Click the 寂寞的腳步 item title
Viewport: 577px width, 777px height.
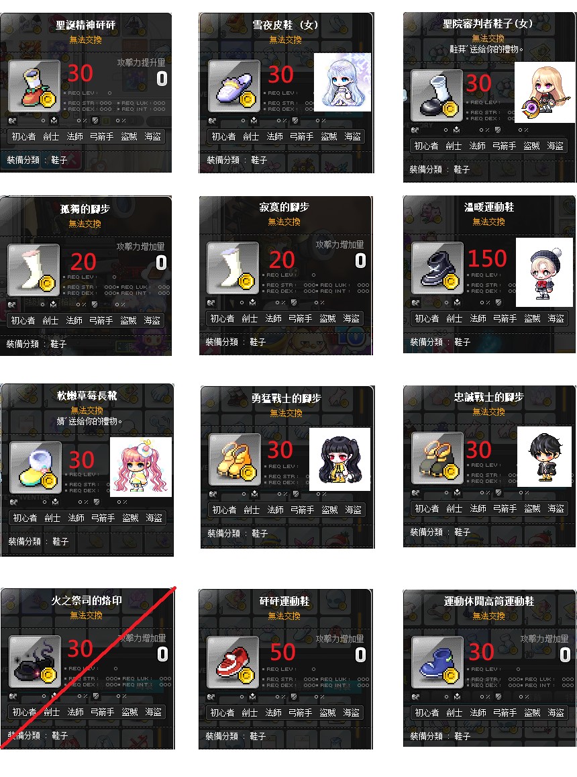click(x=284, y=207)
